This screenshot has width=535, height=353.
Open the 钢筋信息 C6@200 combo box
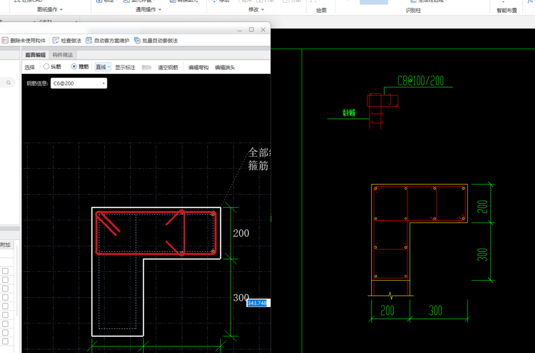tap(79, 83)
